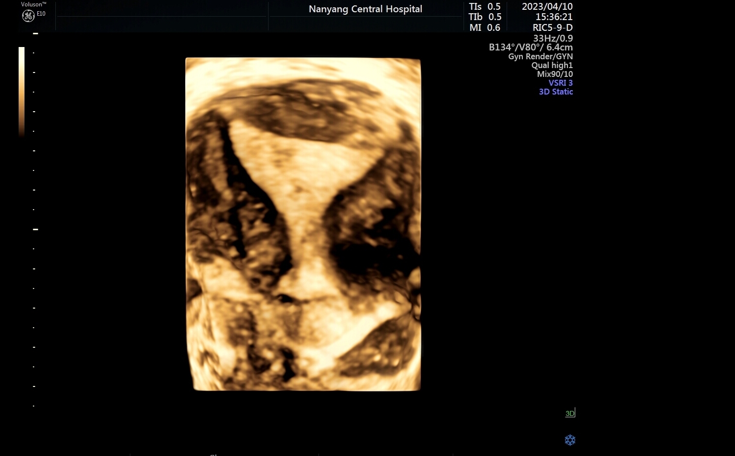This screenshot has width=735, height=456.
Task: Click the B134°/V80°/ 6.4cm angle readout
Action: [x=531, y=47]
